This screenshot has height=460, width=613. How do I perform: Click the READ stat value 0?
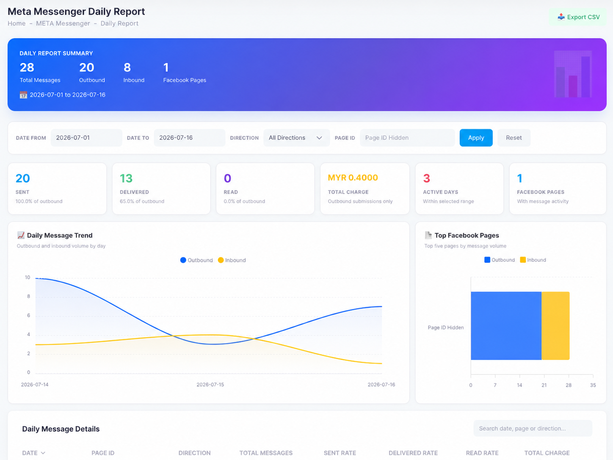coord(227,178)
